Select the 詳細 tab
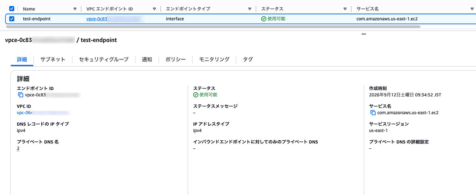The image size is (476, 195). pos(22,59)
